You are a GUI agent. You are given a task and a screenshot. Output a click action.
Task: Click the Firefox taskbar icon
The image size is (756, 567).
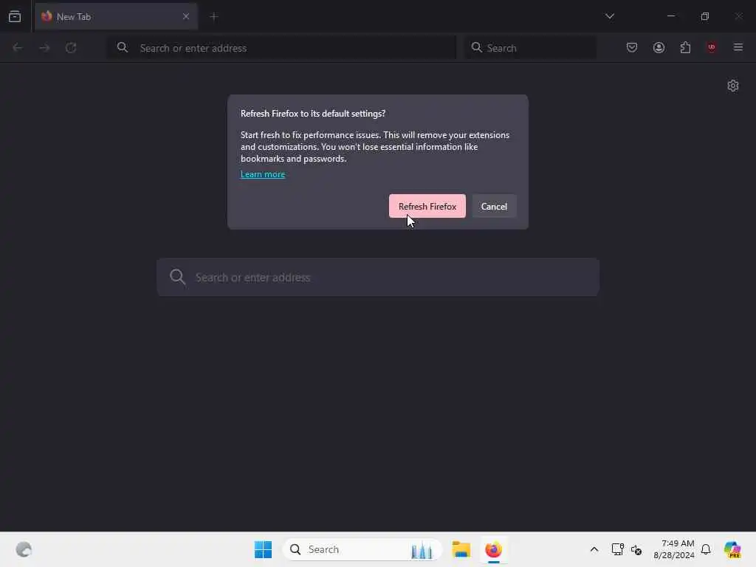pos(494,549)
